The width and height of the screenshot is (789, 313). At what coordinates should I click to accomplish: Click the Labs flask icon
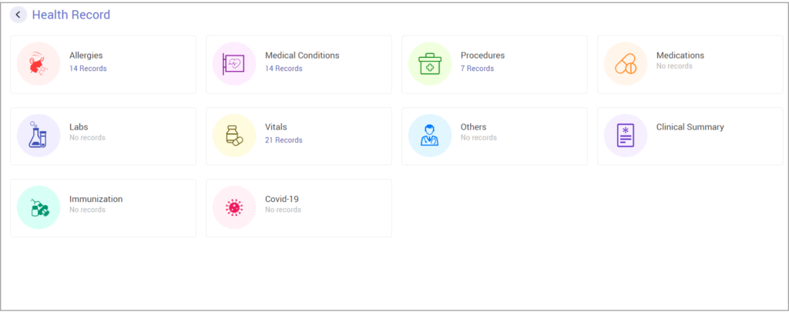(x=39, y=136)
